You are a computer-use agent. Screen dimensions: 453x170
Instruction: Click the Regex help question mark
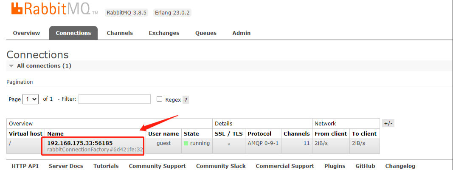tap(186, 100)
